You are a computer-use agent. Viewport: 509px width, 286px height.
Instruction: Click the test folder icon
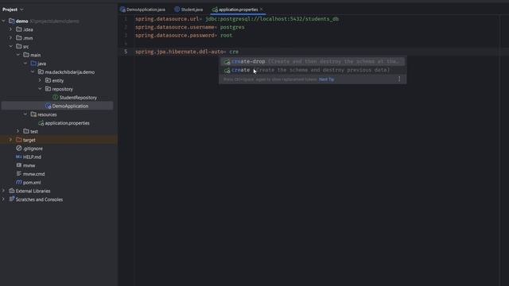tap(26, 131)
